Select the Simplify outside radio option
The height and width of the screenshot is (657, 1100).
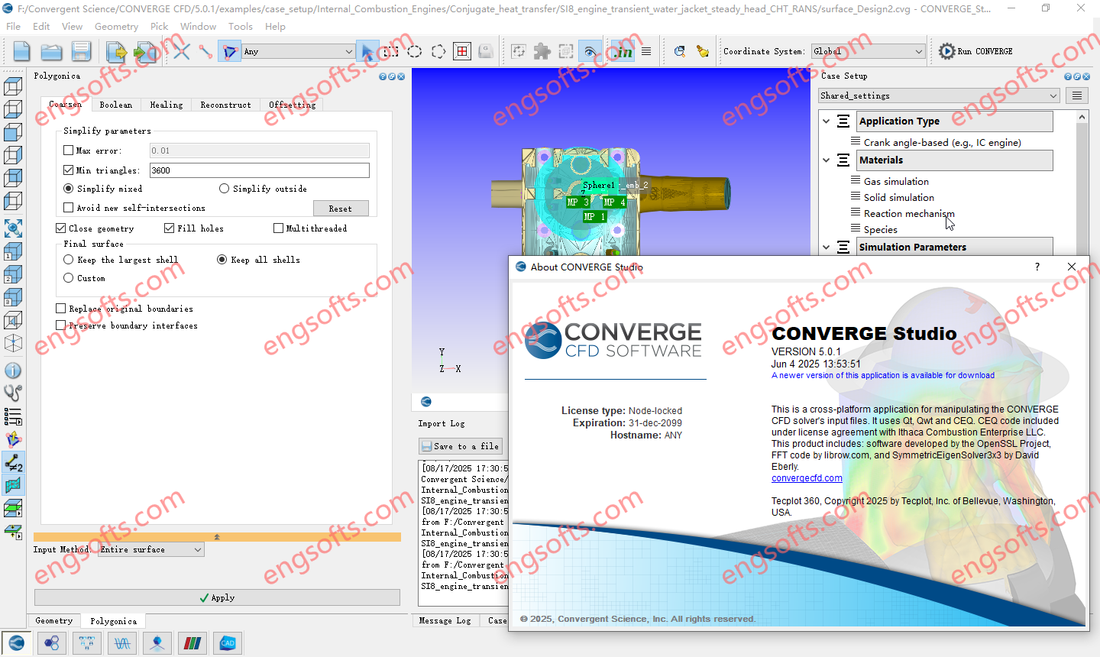point(224,189)
